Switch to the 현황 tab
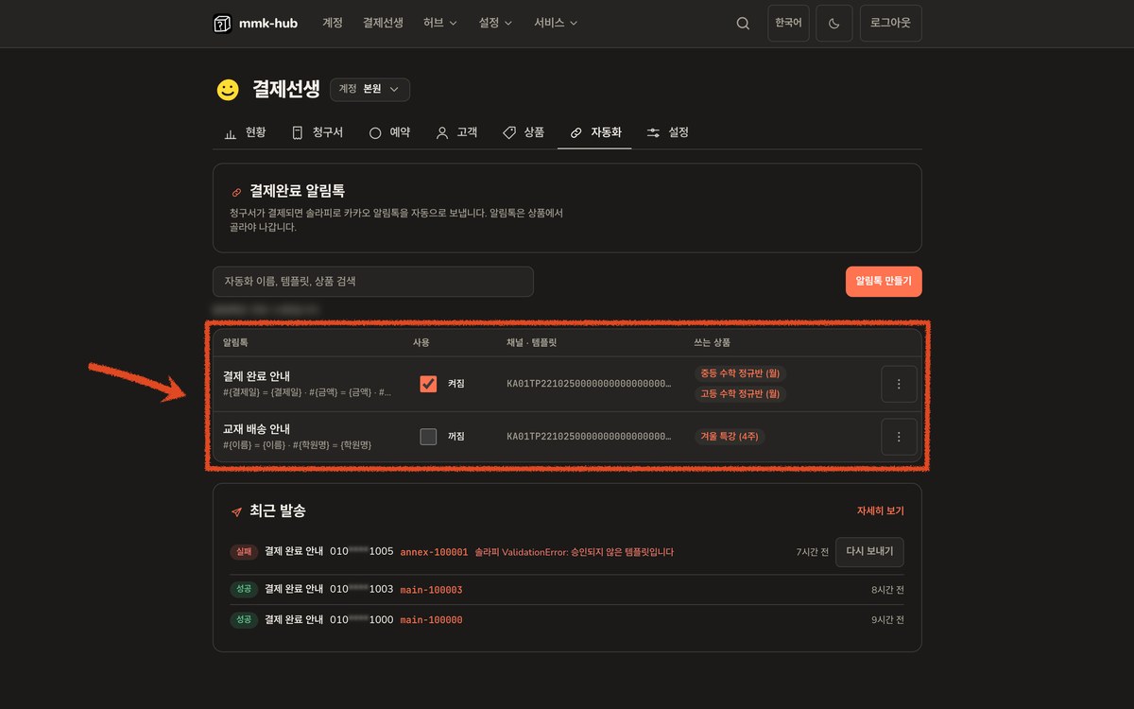Screen dimensions: 1134x709 click(x=245, y=132)
